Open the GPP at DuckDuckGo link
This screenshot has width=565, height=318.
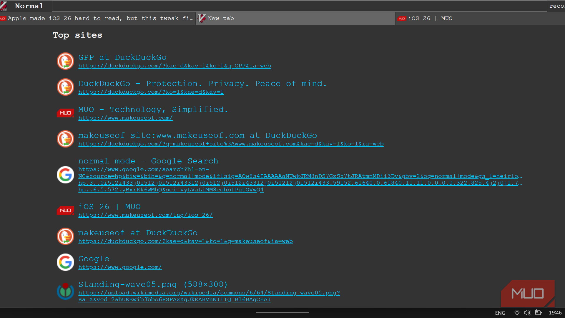click(122, 57)
